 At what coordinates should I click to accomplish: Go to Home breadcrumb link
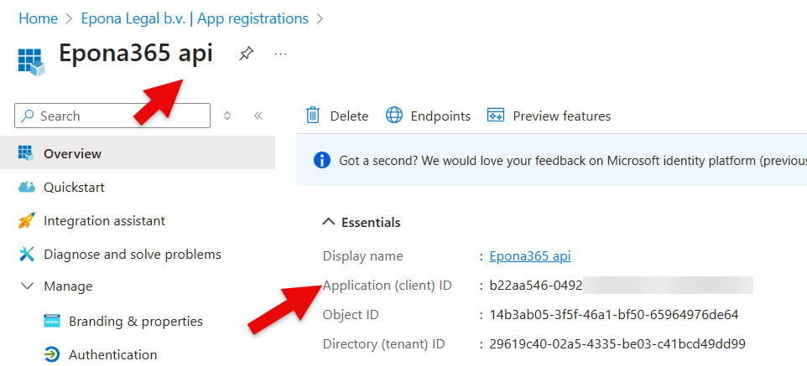click(x=38, y=18)
